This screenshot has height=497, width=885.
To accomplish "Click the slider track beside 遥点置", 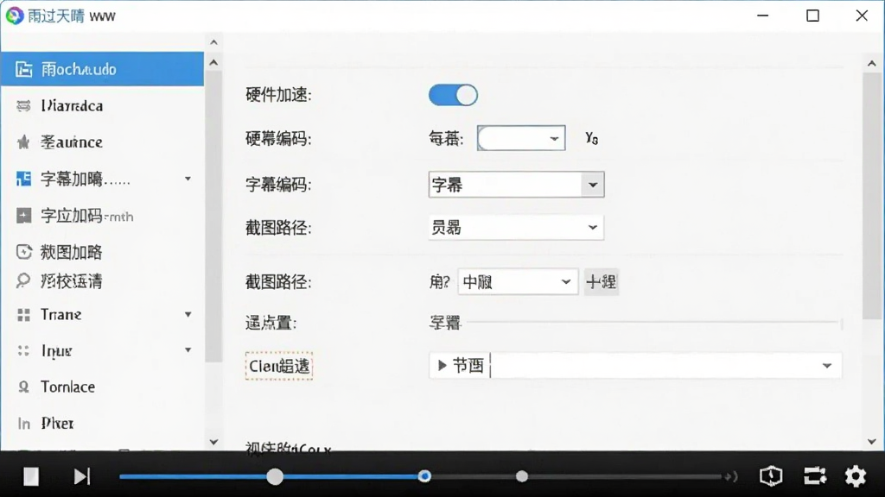I will 653,323.
